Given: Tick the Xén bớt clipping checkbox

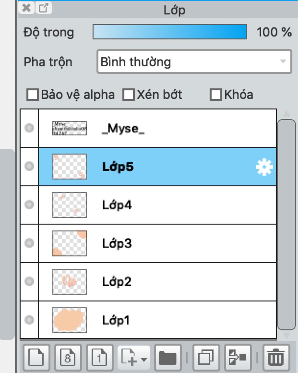Looking at the screenshot, I should [128, 95].
